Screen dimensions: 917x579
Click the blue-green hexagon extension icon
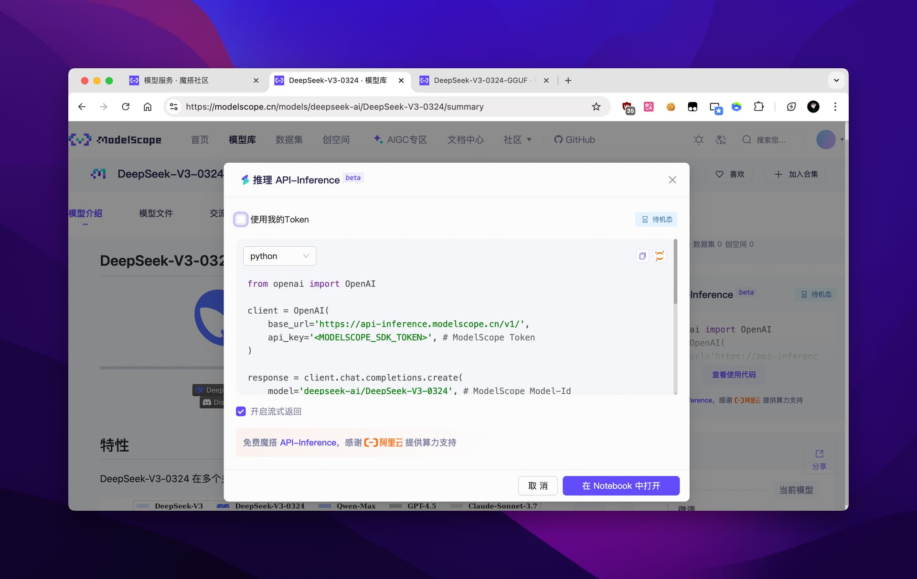pyautogui.click(x=736, y=107)
